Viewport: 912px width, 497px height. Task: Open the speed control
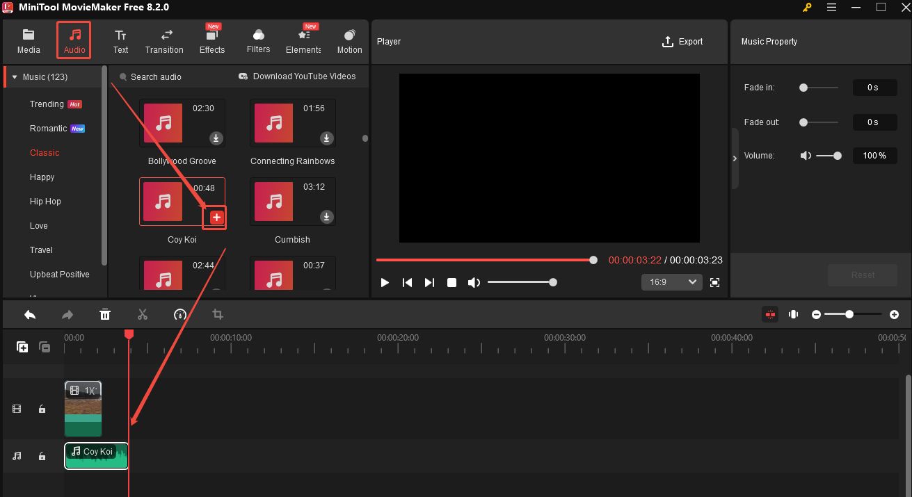click(180, 315)
